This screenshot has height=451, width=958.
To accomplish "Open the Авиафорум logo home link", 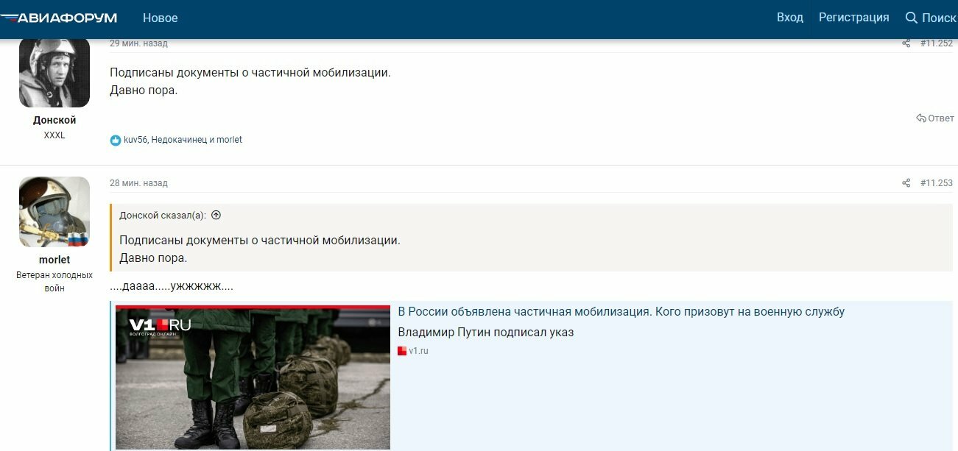I will coord(59,18).
